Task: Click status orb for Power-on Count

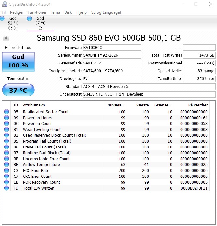Action: [x=7, y=123]
